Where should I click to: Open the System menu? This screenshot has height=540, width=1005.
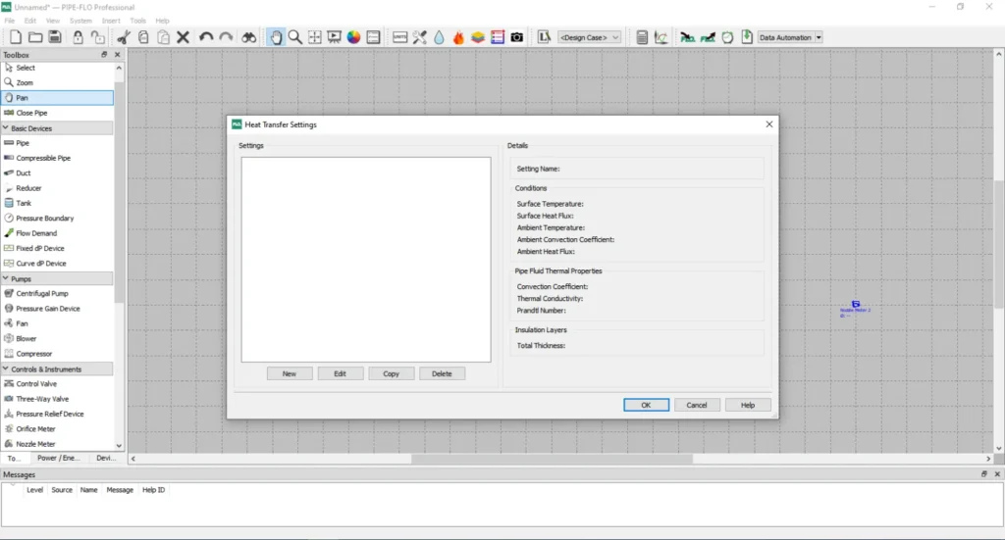coord(80,21)
